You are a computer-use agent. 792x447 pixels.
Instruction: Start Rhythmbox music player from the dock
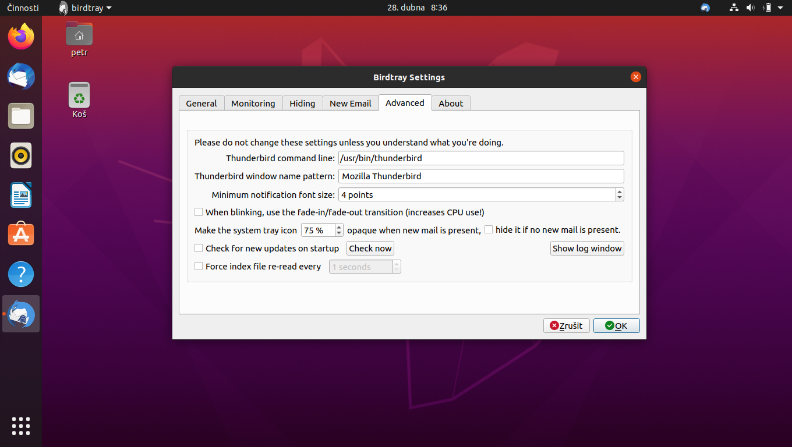coord(21,155)
